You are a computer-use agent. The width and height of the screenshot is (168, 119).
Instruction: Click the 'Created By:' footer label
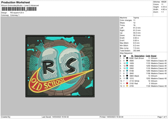(6, 117)
